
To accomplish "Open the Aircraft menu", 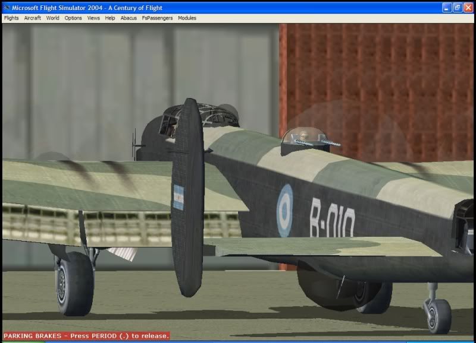I will pos(33,18).
